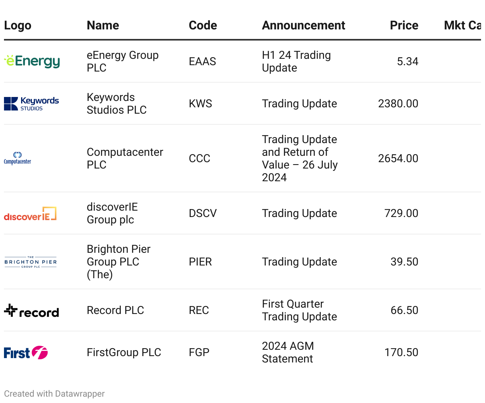Sort by Announcement column header
Screen dimensions: 485x403
click(303, 25)
